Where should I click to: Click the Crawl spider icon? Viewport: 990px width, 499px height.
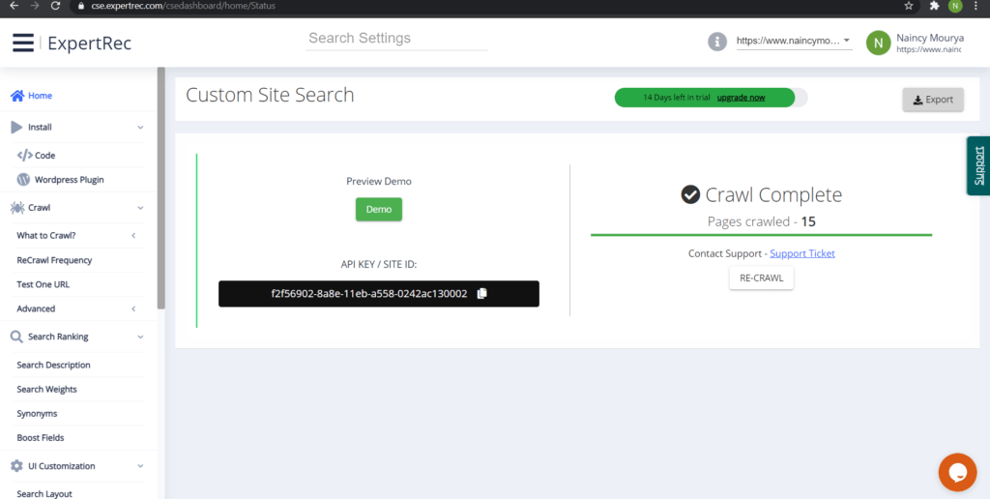[x=17, y=207]
